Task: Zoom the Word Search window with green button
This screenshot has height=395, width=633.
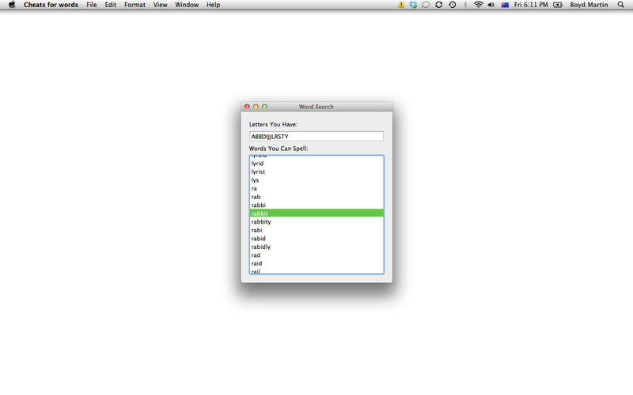Action: click(265, 107)
